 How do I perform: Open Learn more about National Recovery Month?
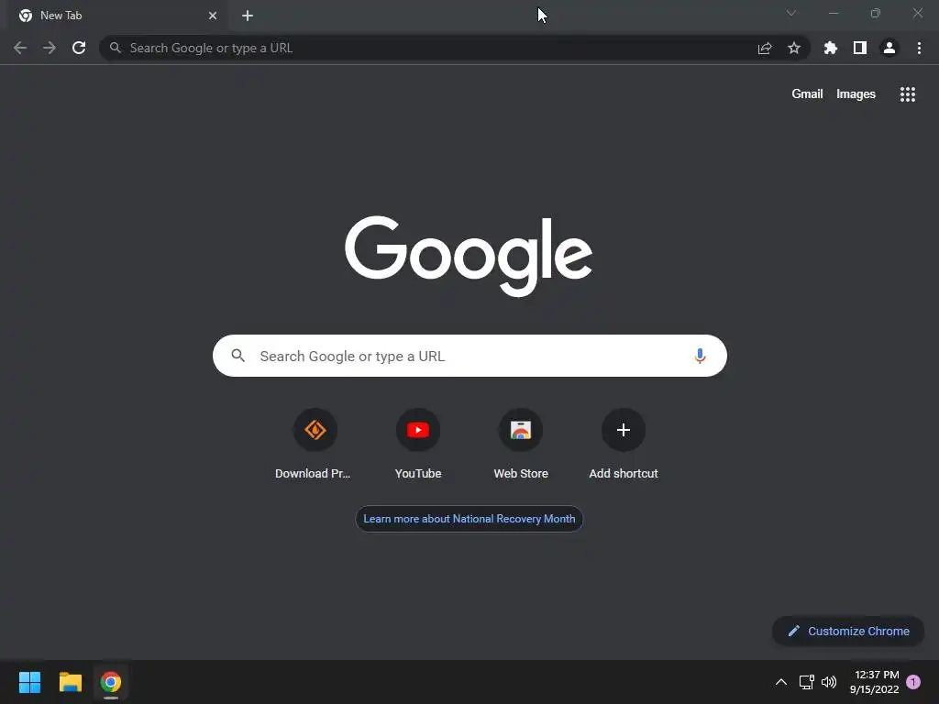click(x=469, y=519)
